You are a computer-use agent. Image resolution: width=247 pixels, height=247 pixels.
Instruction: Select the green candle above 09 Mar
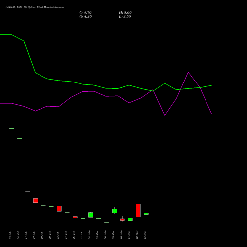pyautogui.click(x=115, y=211)
